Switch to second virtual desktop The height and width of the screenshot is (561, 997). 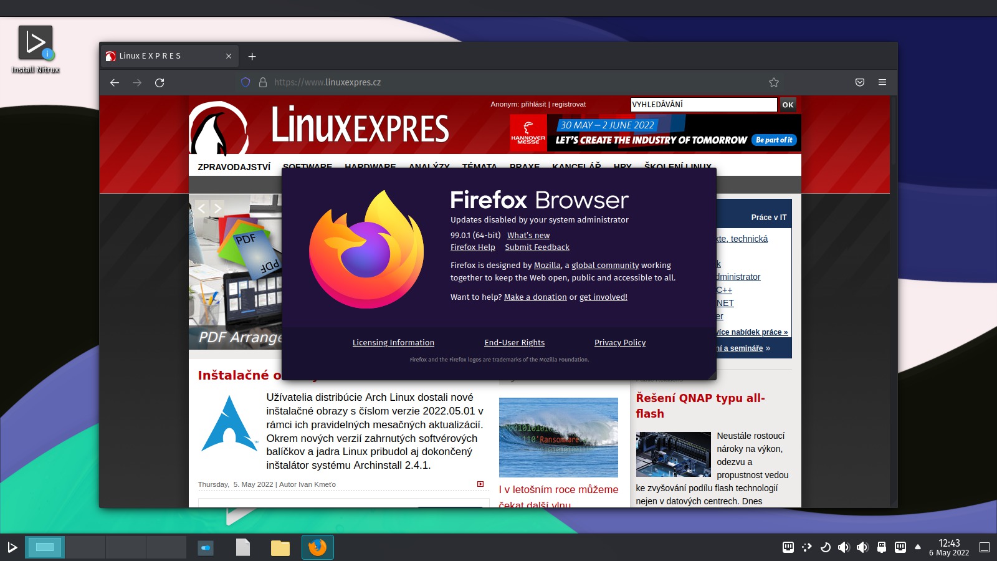coord(85,547)
